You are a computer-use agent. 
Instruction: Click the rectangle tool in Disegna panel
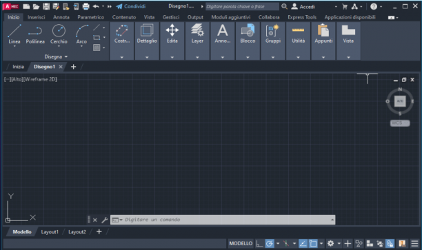coord(97,38)
